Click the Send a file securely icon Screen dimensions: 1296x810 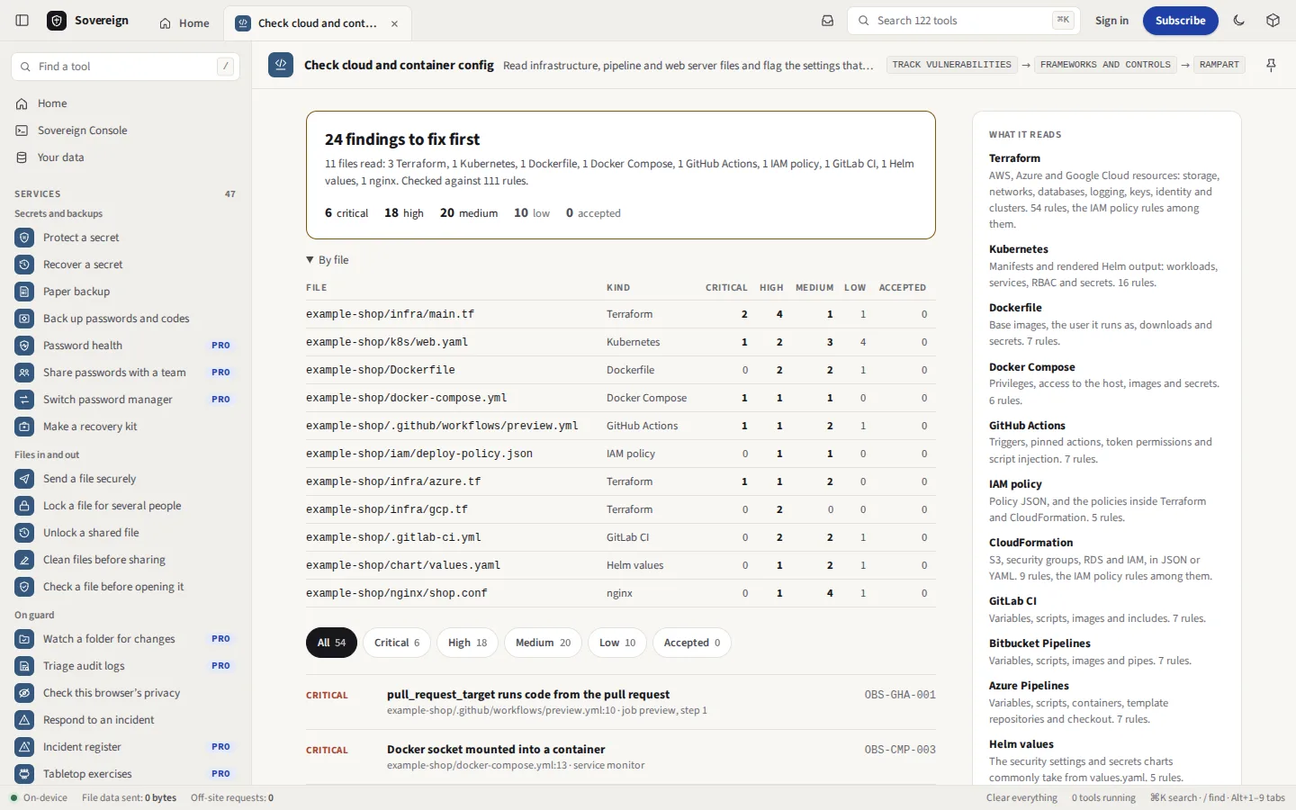(24, 479)
